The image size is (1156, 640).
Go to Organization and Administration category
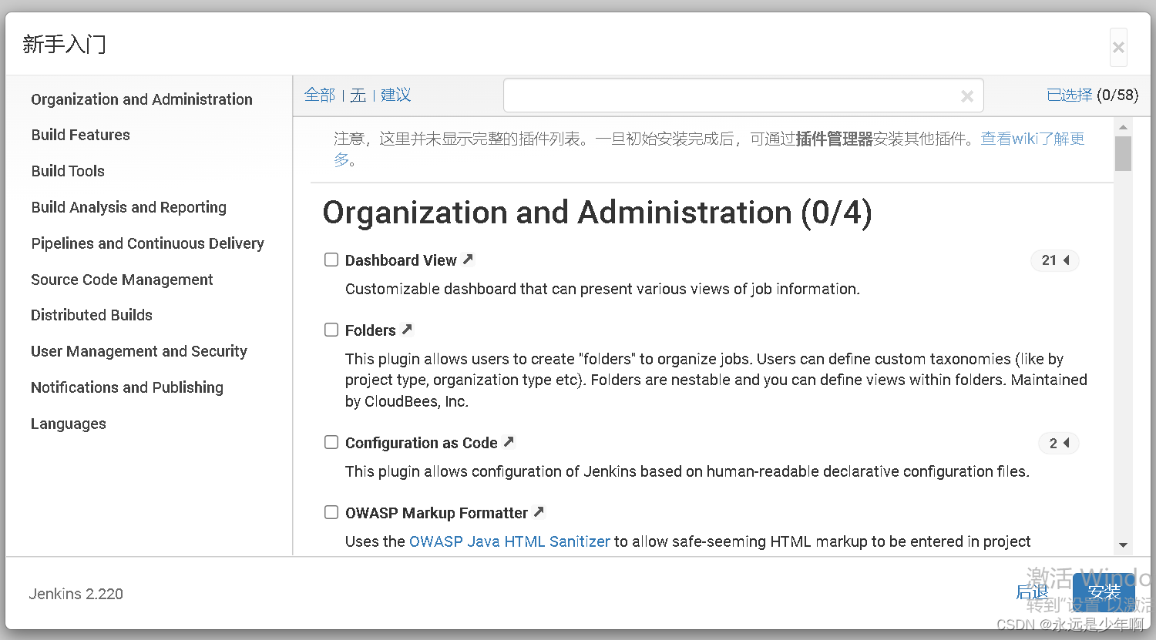142,99
